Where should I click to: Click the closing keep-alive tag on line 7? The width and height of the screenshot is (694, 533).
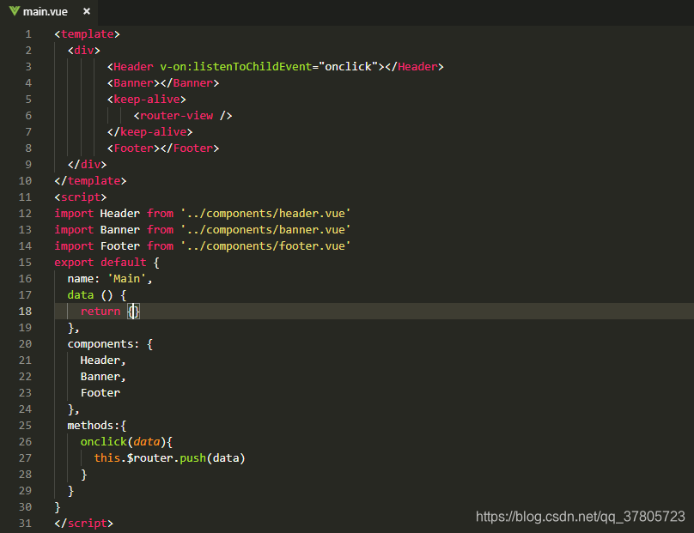(150, 132)
